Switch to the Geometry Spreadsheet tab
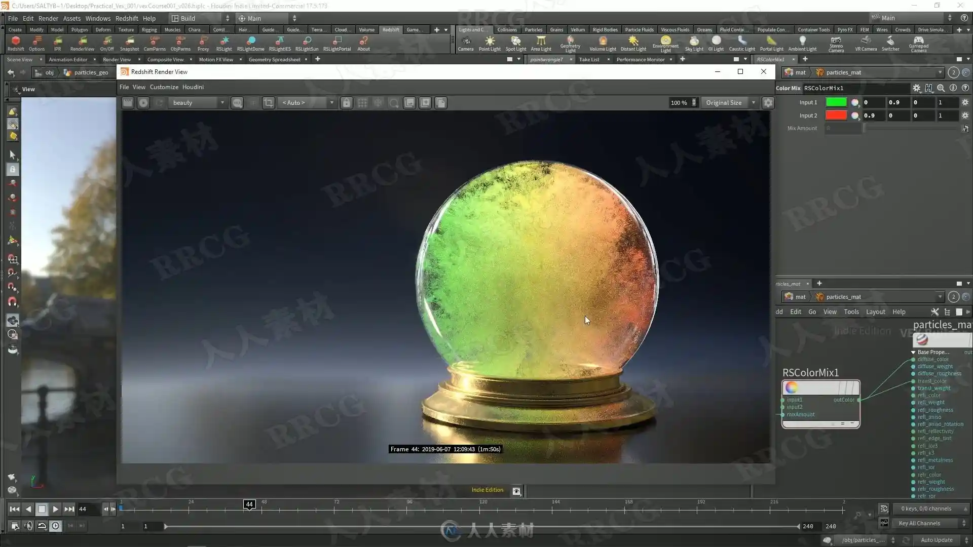Image resolution: width=973 pixels, height=547 pixels. point(274,60)
